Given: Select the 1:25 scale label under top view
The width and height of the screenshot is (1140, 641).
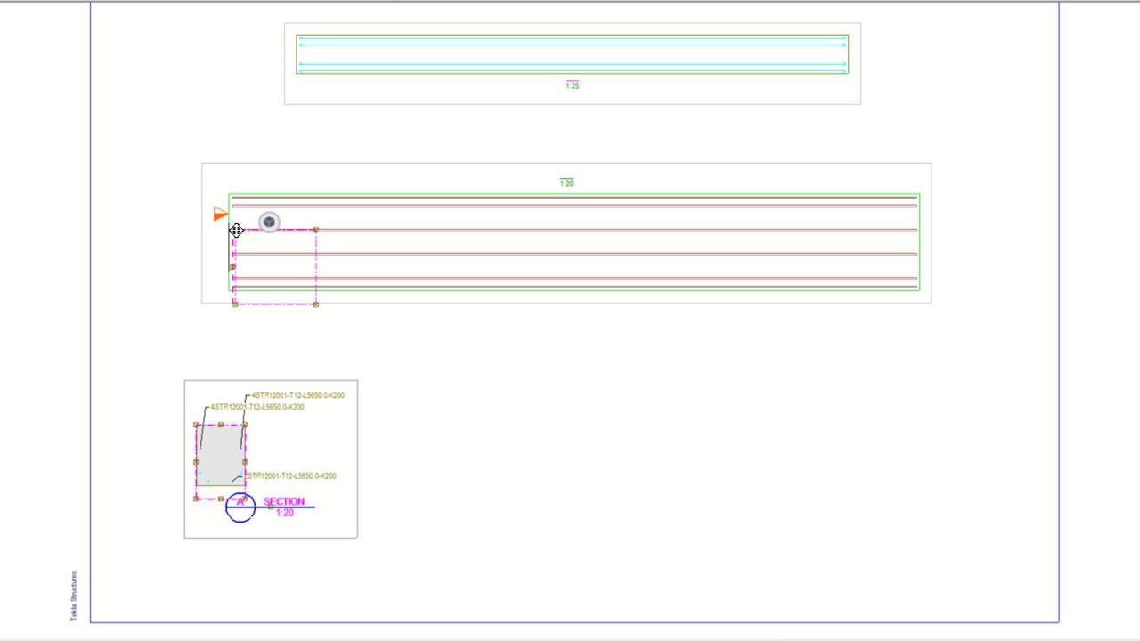Looking at the screenshot, I should [x=572, y=85].
